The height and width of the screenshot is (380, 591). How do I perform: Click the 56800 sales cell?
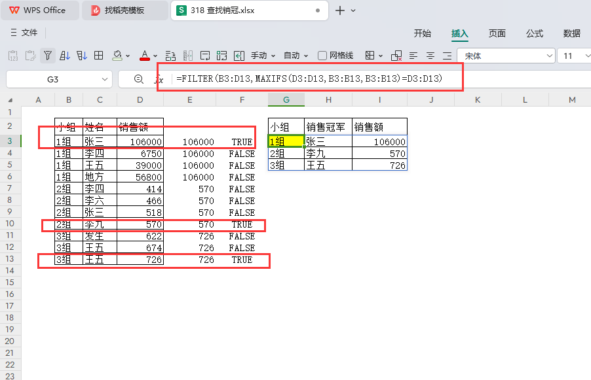140,177
